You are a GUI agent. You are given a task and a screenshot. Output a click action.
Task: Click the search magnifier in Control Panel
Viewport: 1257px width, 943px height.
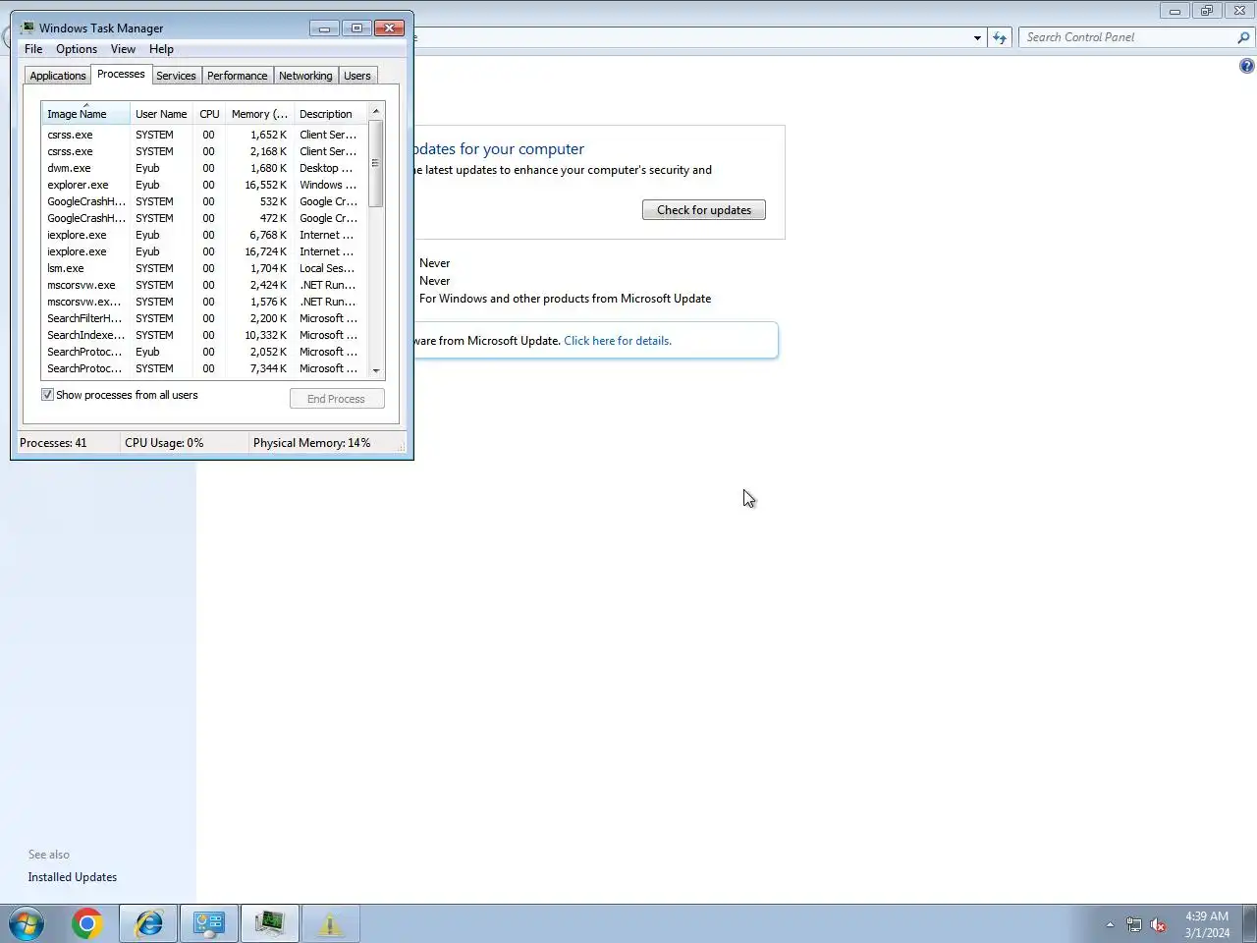[x=1243, y=37]
